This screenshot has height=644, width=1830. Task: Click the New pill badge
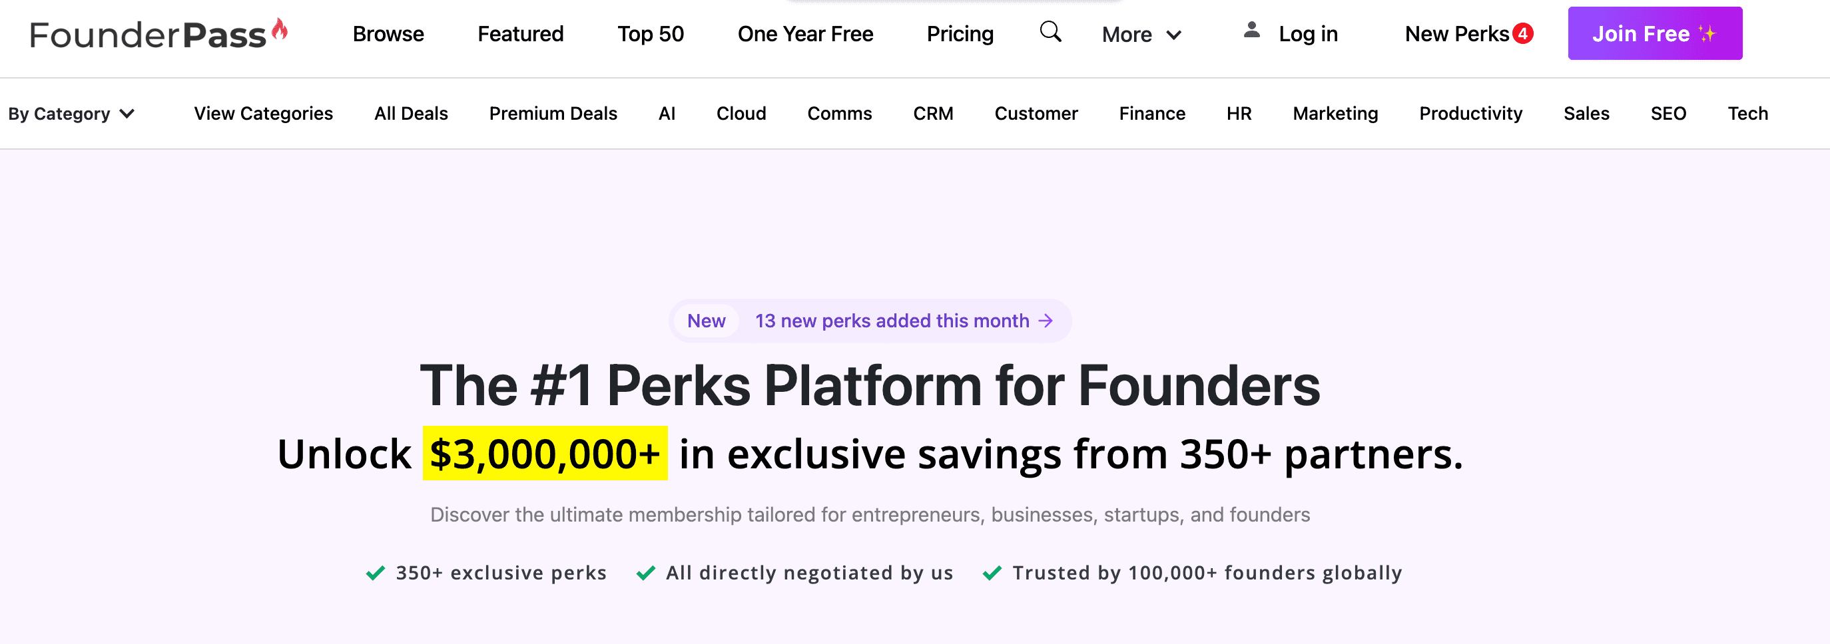click(x=706, y=321)
